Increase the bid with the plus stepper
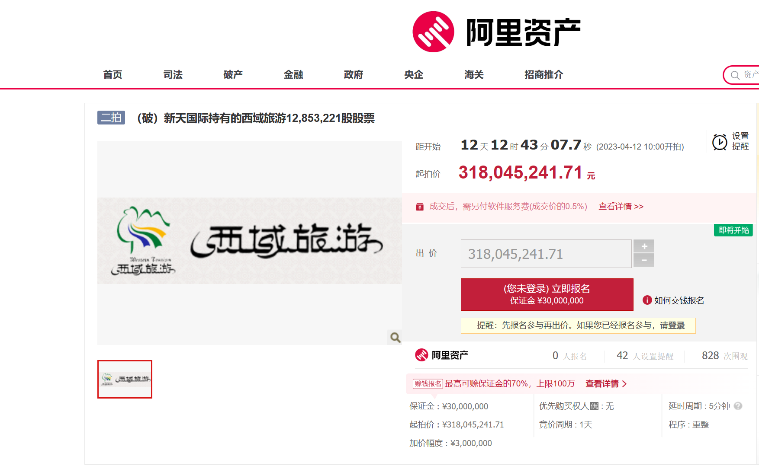 pyautogui.click(x=644, y=246)
